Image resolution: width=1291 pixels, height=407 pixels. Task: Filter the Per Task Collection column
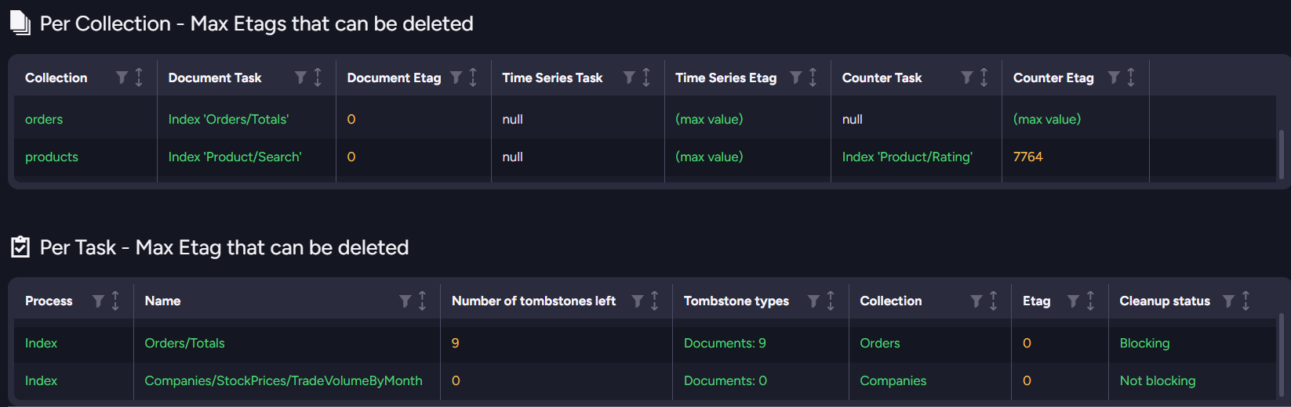pos(976,301)
